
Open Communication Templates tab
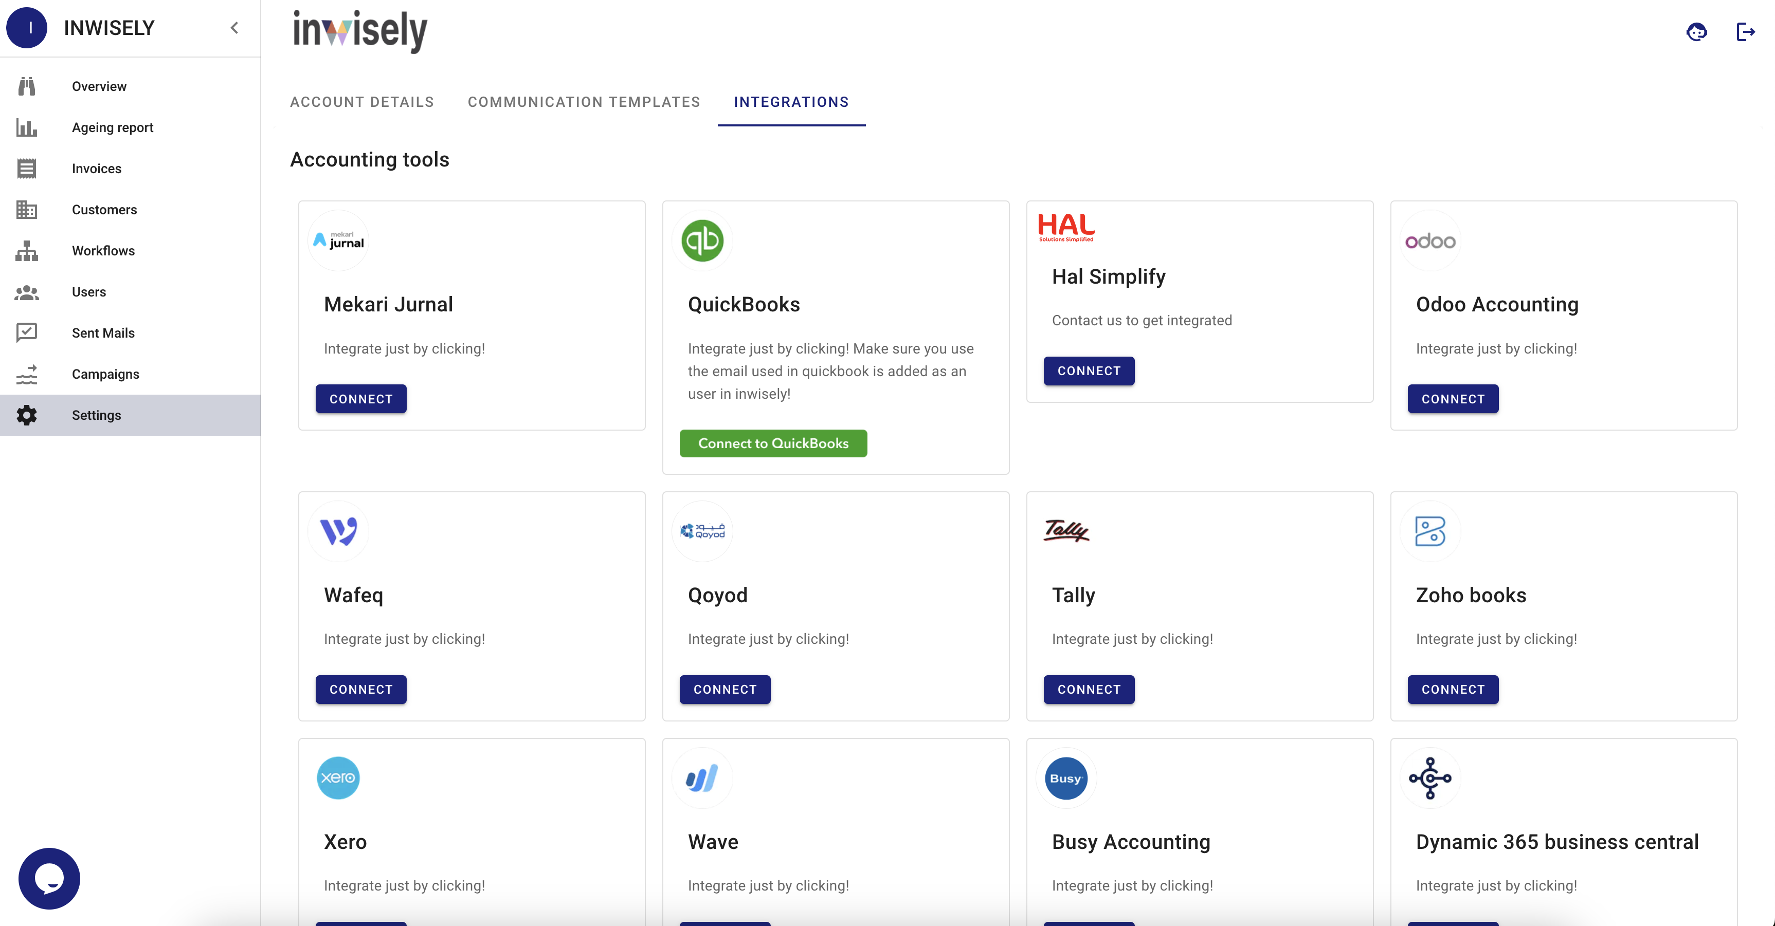pos(584,102)
